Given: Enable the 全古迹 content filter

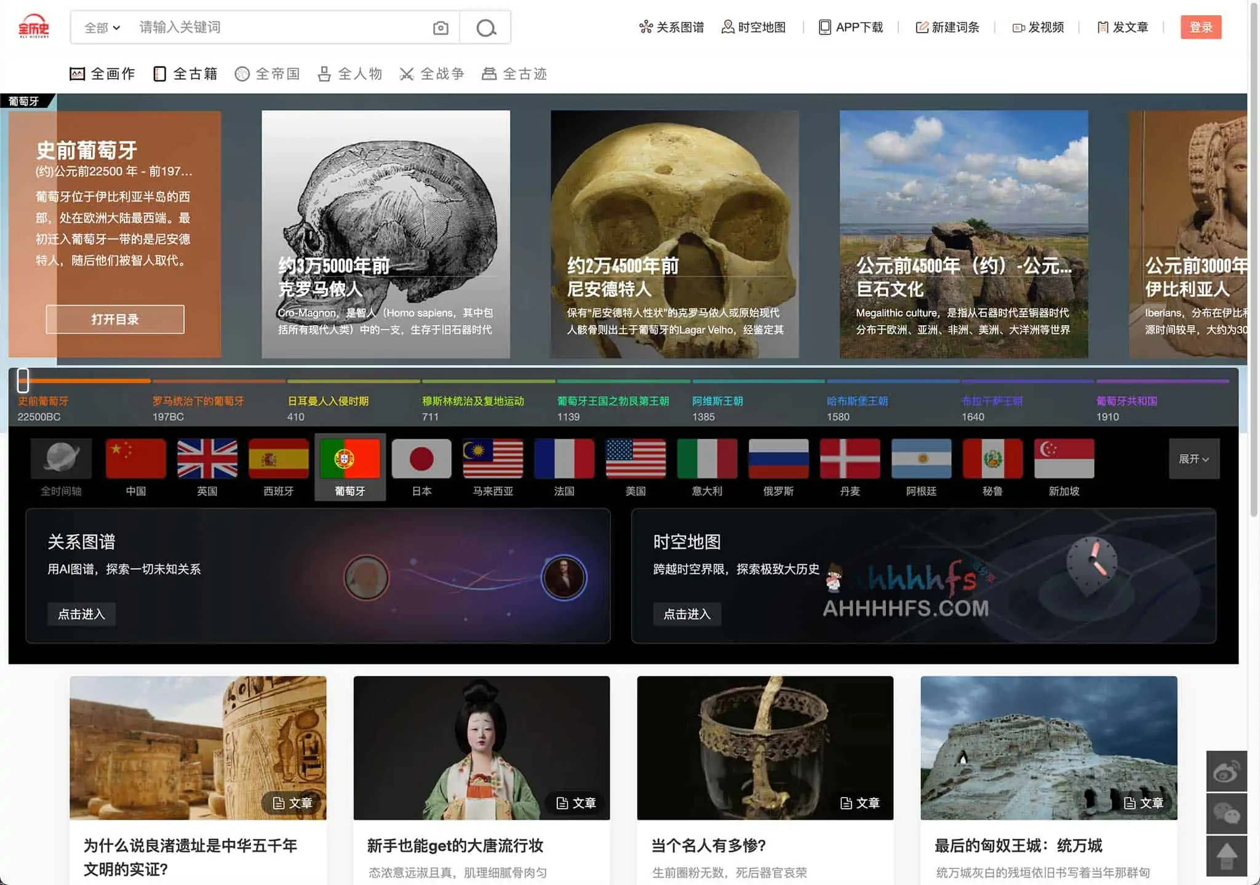Looking at the screenshot, I should tap(516, 73).
